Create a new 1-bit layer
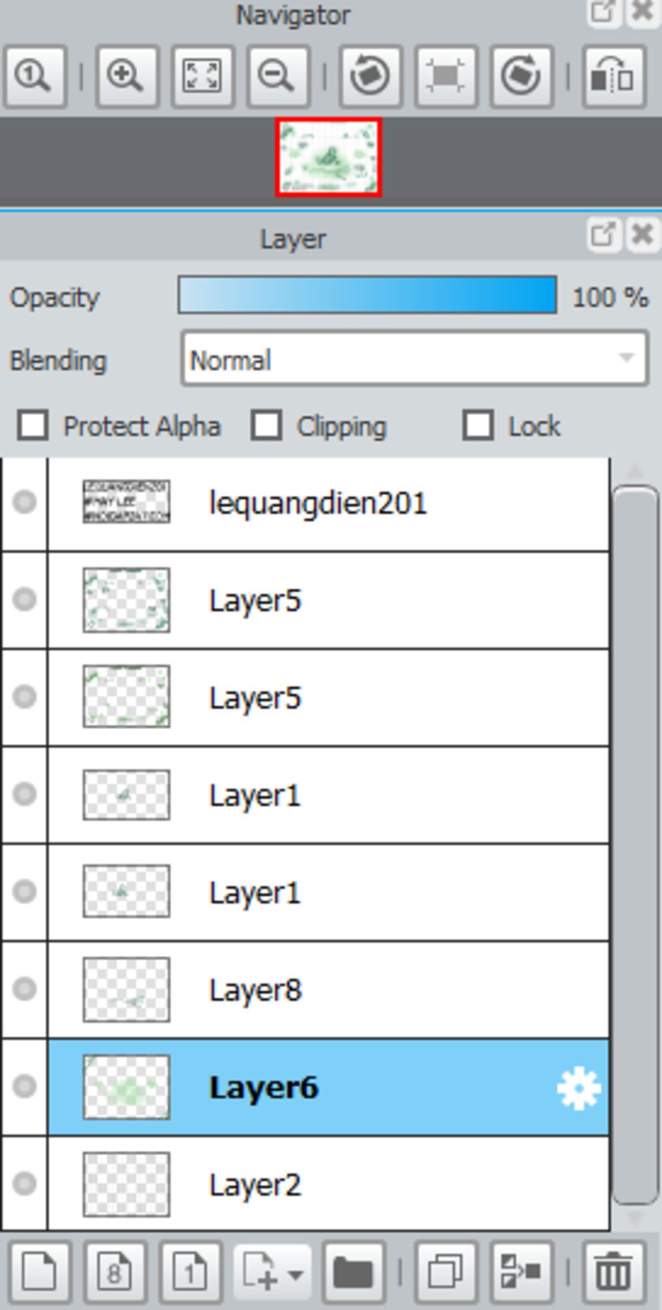The width and height of the screenshot is (662, 1310). click(x=191, y=1272)
